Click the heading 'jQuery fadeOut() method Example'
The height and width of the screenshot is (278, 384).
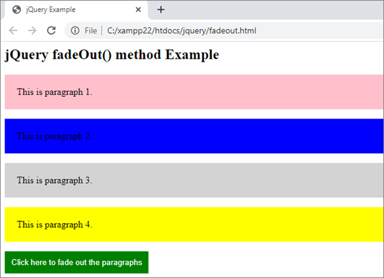tap(112, 55)
